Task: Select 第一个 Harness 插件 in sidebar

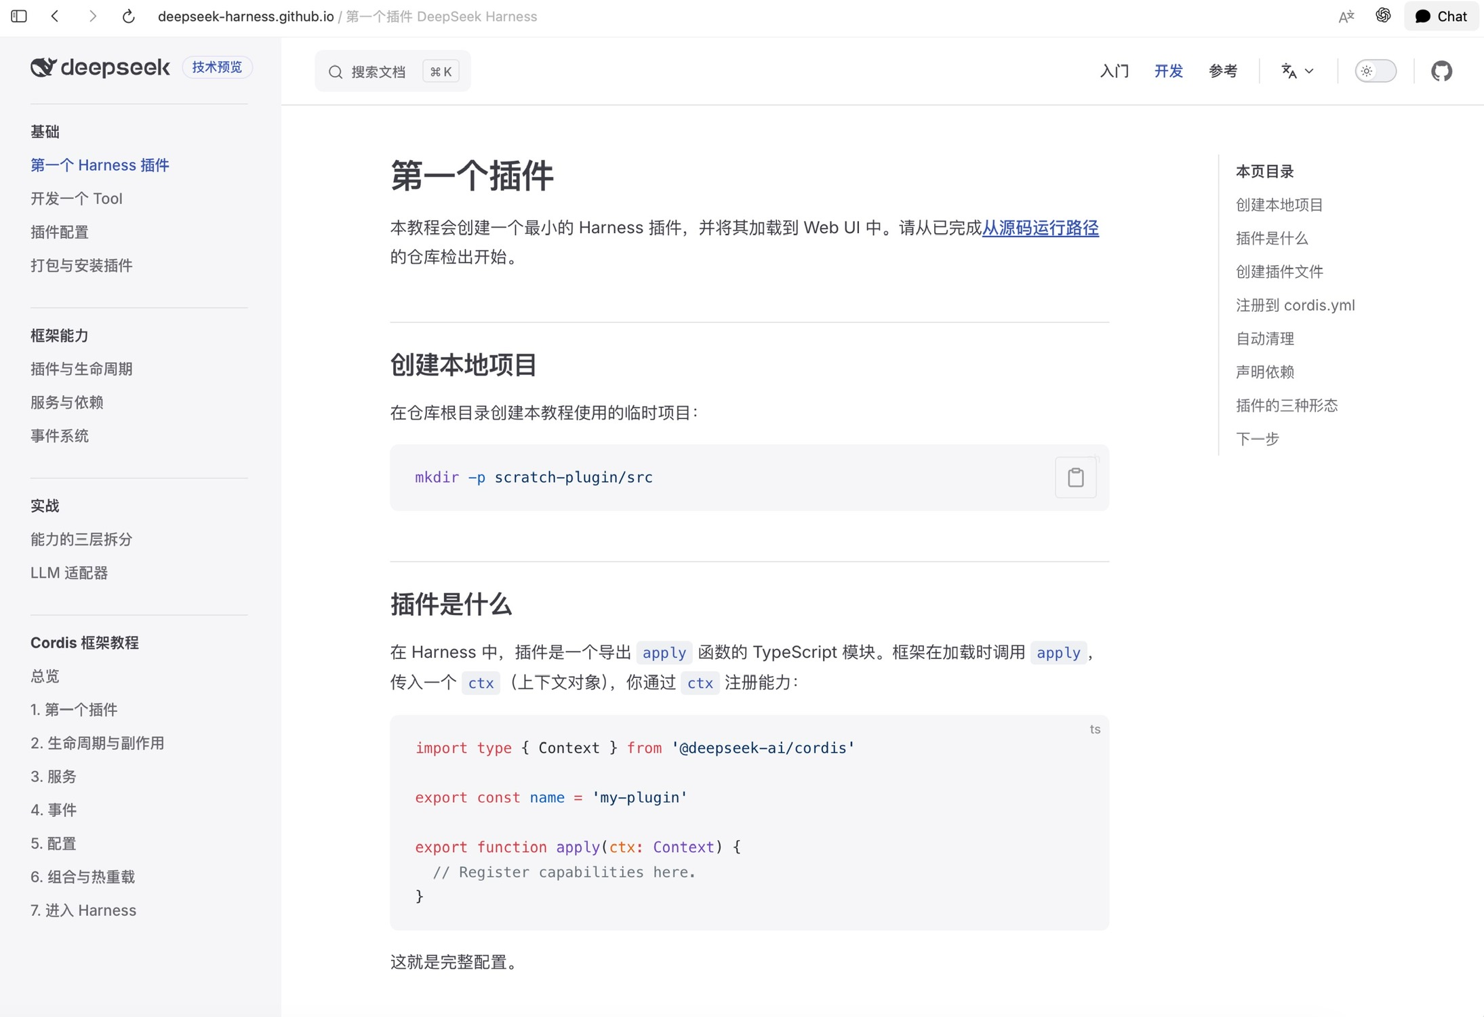Action: [x=100, y=165]
